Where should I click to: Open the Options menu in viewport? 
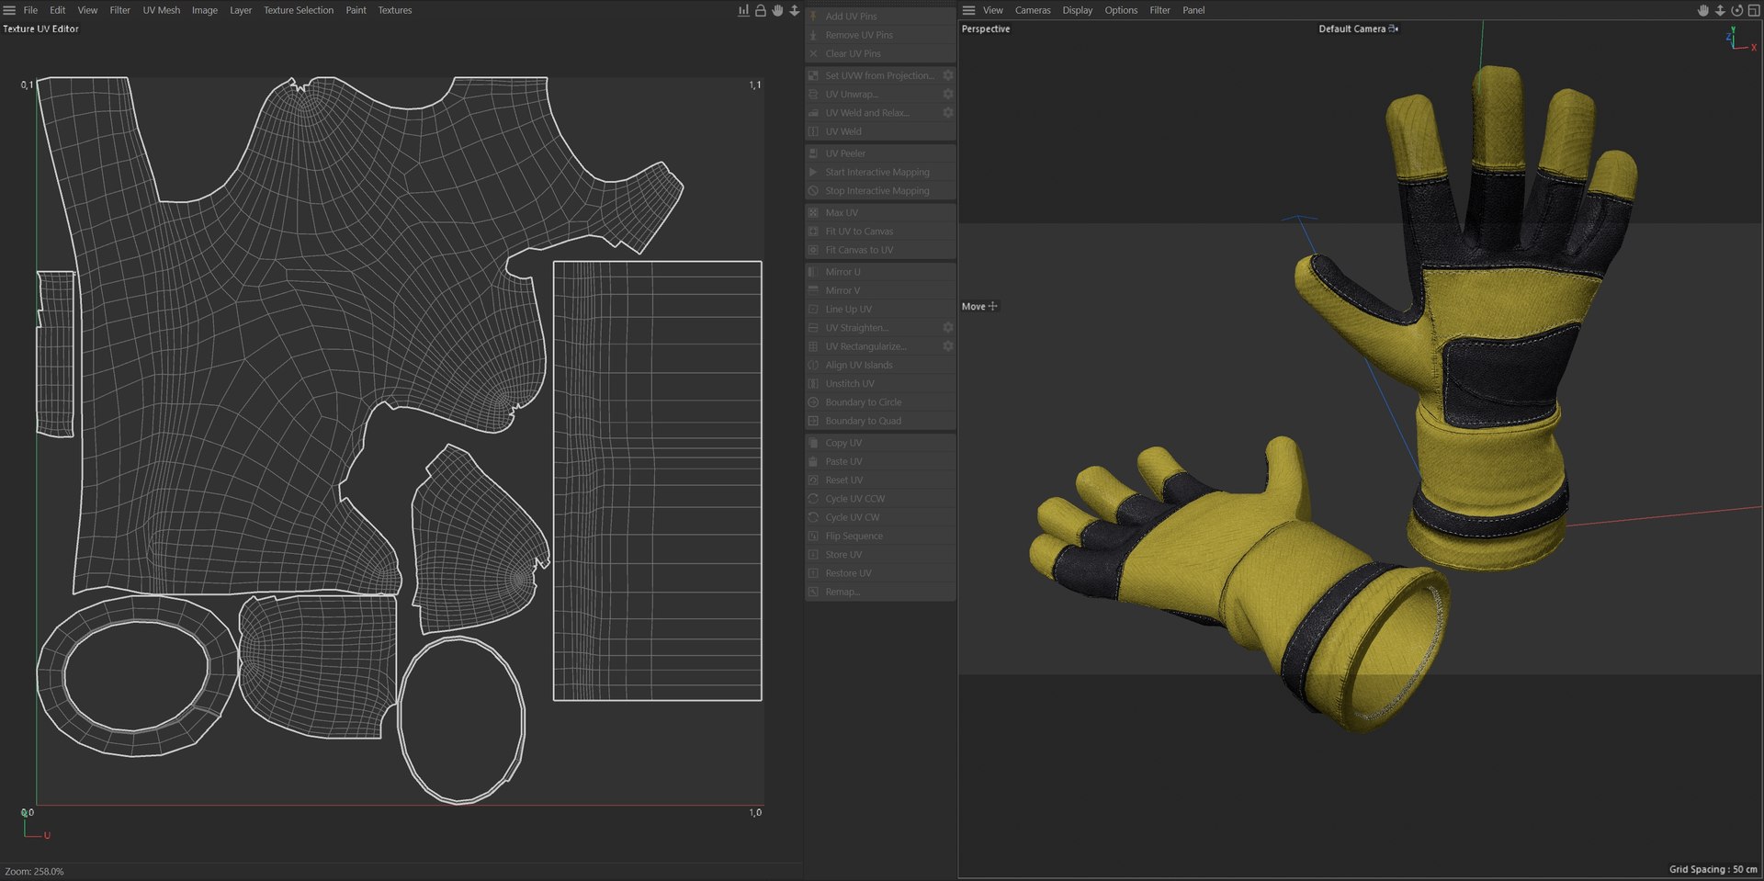pos(1121,10)
